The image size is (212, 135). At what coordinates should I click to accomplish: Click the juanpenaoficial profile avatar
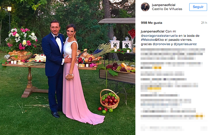coord(145,7)
